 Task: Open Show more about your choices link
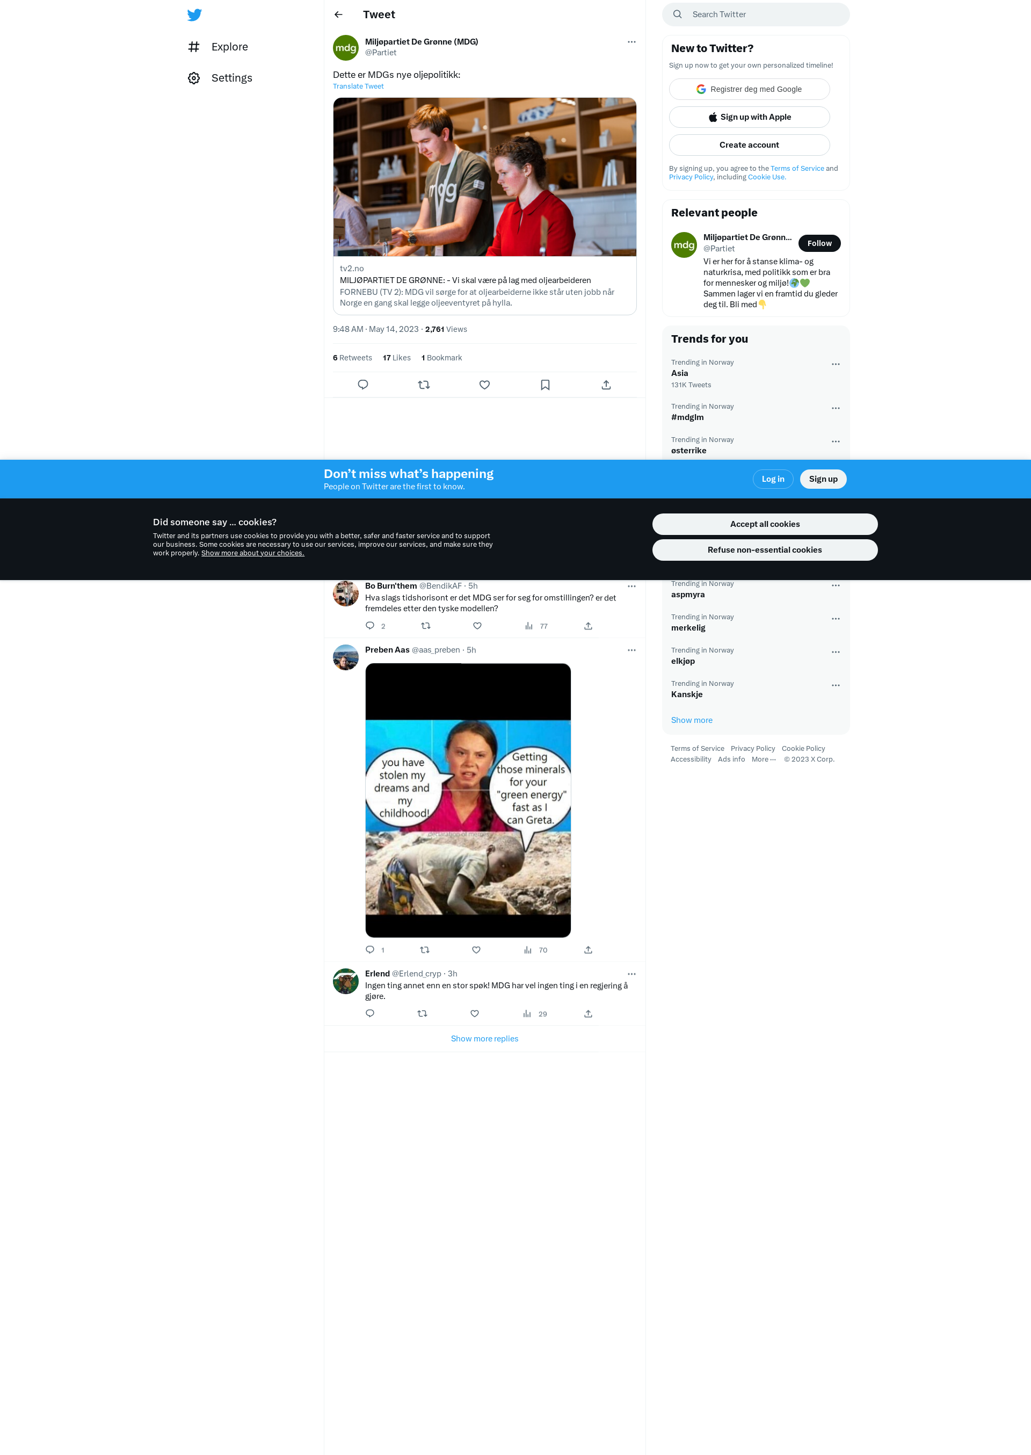point(253,554)
